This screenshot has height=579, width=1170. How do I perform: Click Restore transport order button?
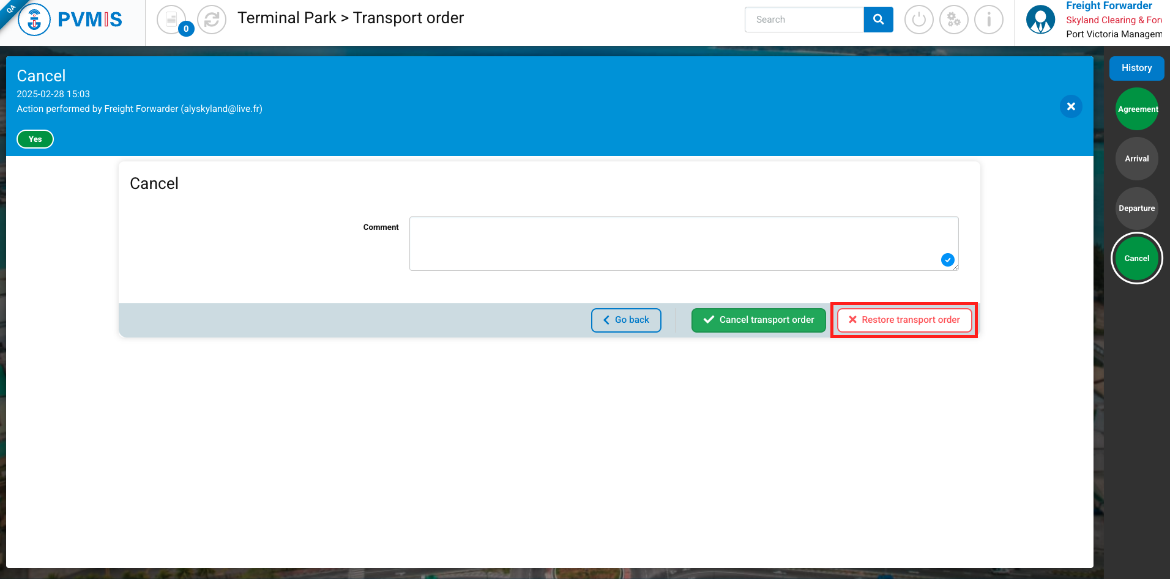click(x=904, y=320)
